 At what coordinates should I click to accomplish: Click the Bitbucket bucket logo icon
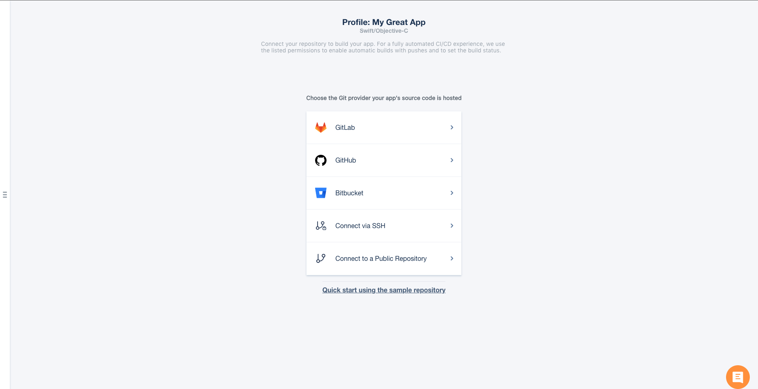coord(321,193)
